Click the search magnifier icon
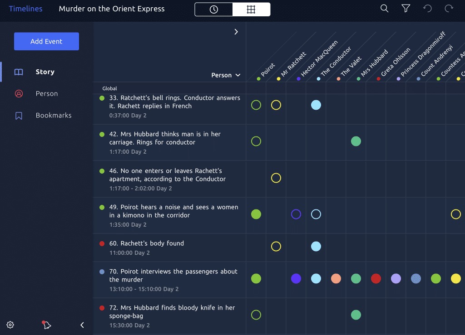The image size is (465, 335). point(384,9)
